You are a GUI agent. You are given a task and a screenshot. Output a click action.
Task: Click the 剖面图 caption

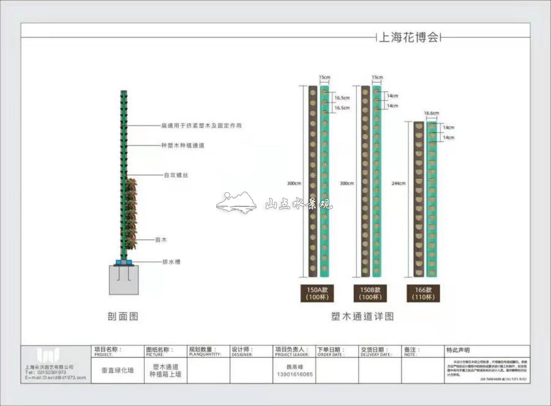click(123, 317)
